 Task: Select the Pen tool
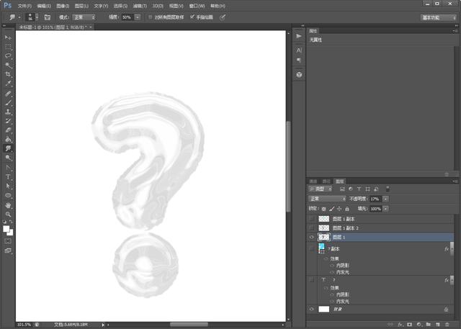point(8,168)
